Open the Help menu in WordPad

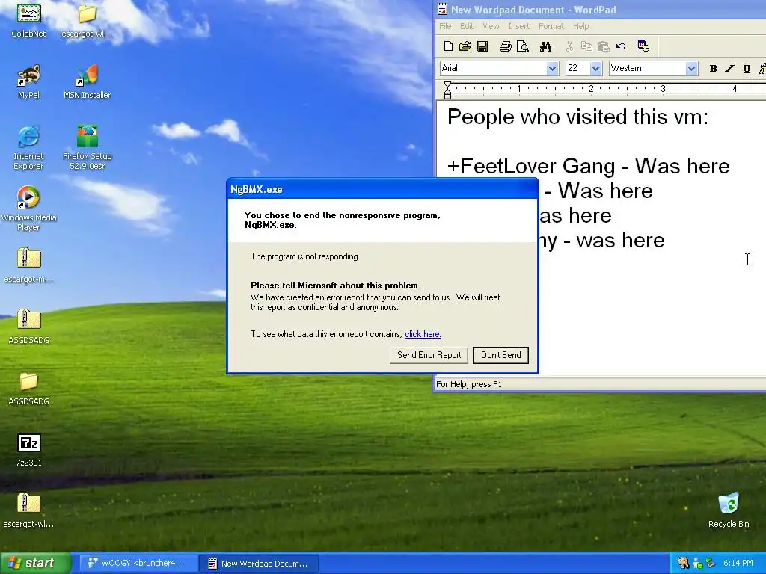(x=580, y=26)
